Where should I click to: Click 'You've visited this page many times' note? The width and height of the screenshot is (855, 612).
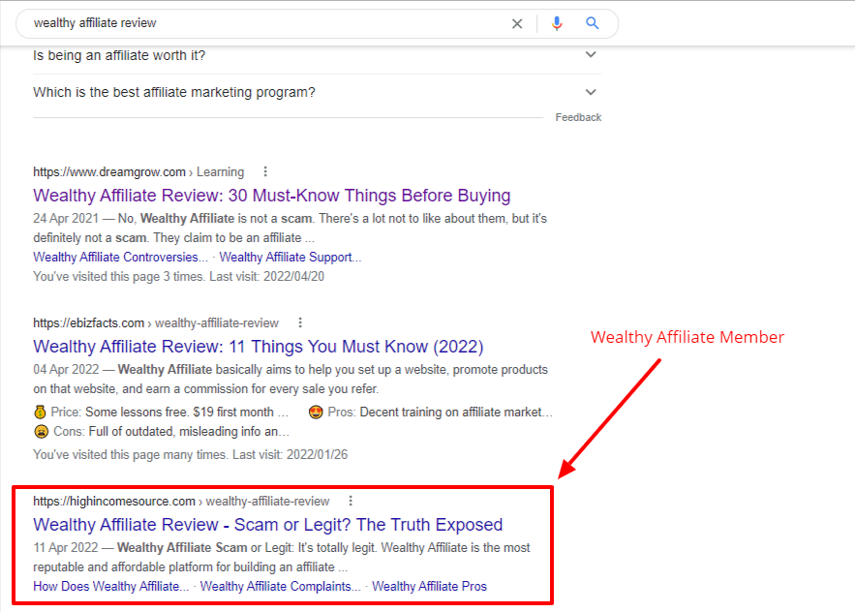190,454
